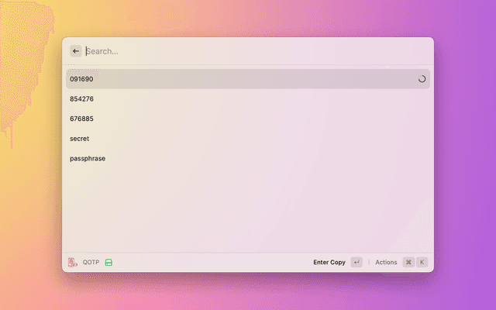Click the separator between Enter Copy and Actions
Screen dimensions: 496x310
[x=369, y=263]
